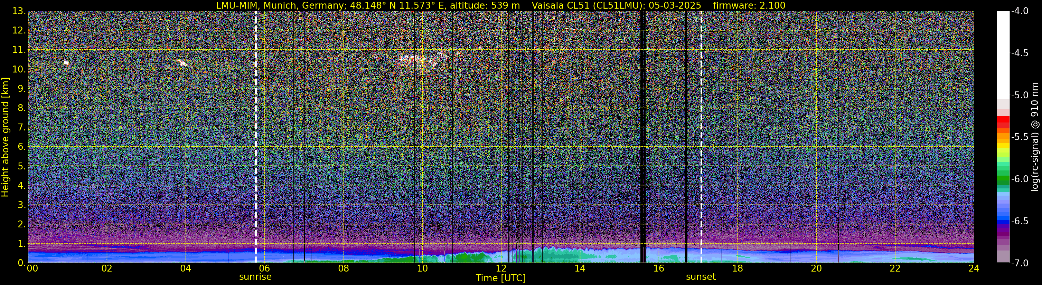
Task: Click the '6.' height axis tick label
Action: click(x=22, y=147)
